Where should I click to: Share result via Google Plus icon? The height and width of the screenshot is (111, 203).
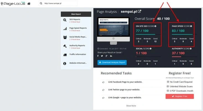[x=106, y=56]
